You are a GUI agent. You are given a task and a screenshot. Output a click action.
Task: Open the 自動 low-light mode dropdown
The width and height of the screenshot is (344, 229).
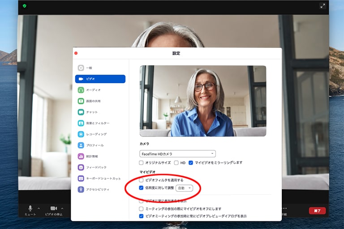tap(184, 188)
